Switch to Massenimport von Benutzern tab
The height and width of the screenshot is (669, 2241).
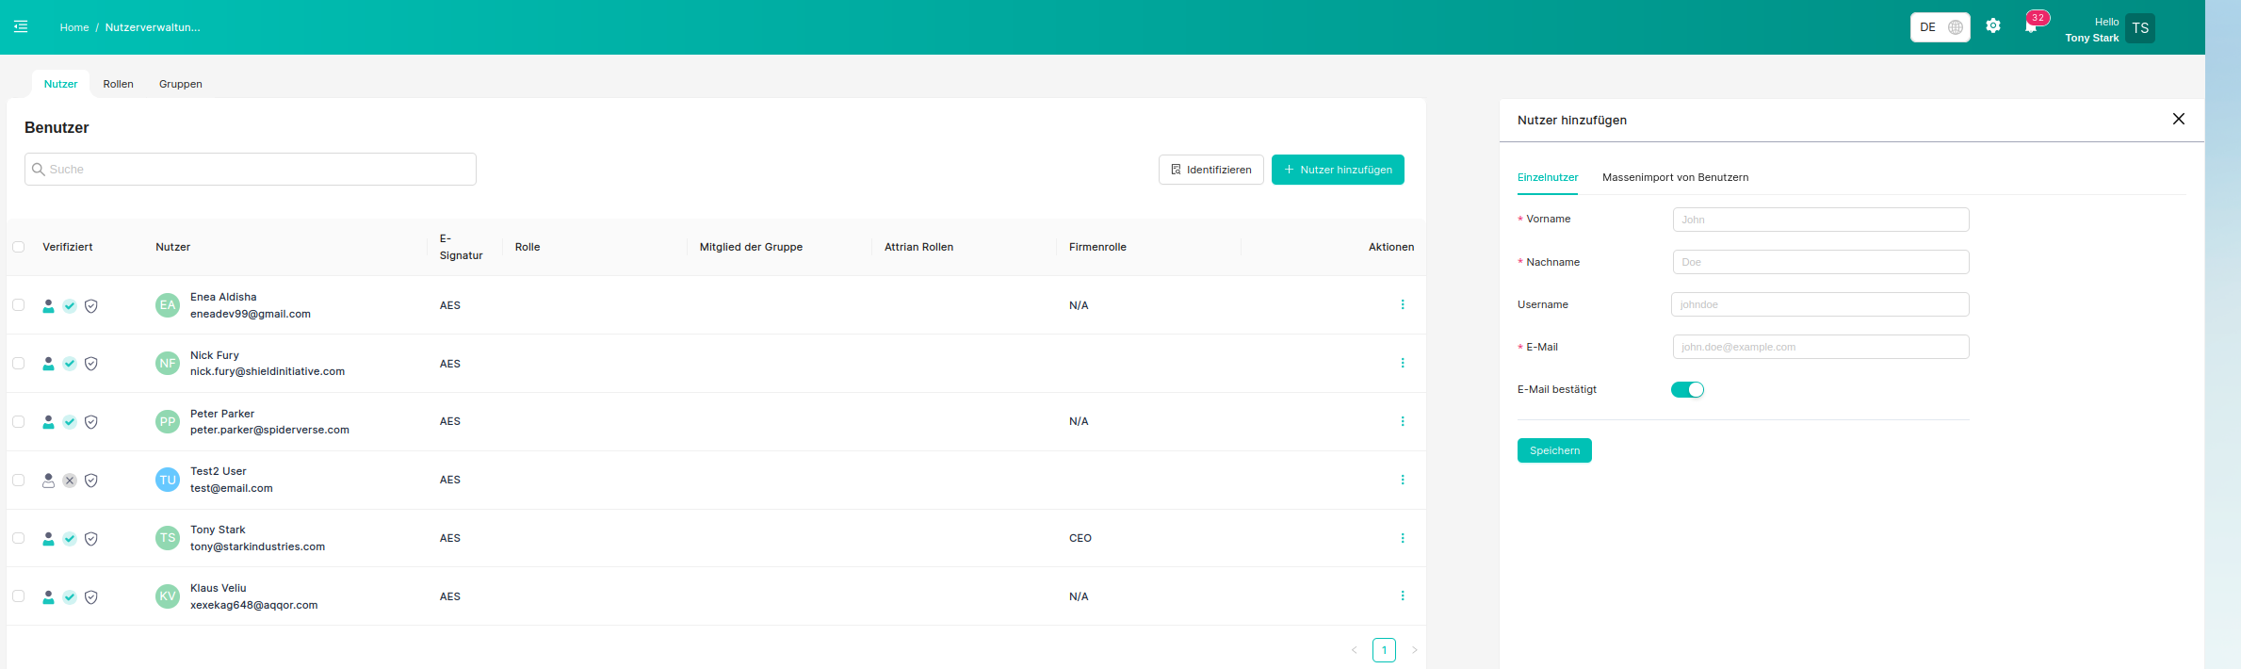pyautogui.click(x=1675, y=177)
